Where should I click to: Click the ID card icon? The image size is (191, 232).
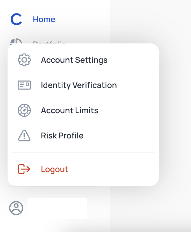pos(24,85)
